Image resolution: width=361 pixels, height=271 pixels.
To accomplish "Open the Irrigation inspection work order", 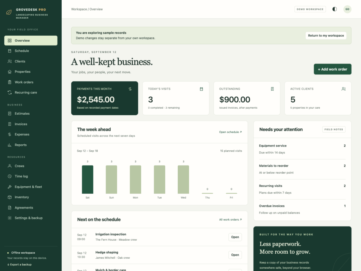I will click(235, 237).
